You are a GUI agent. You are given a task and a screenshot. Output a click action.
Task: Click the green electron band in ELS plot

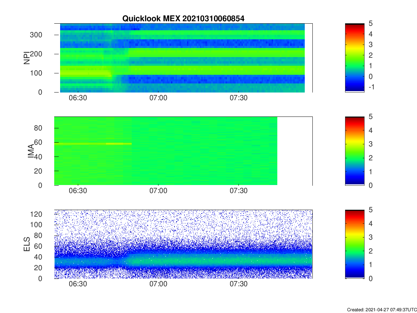pos(220,260)
